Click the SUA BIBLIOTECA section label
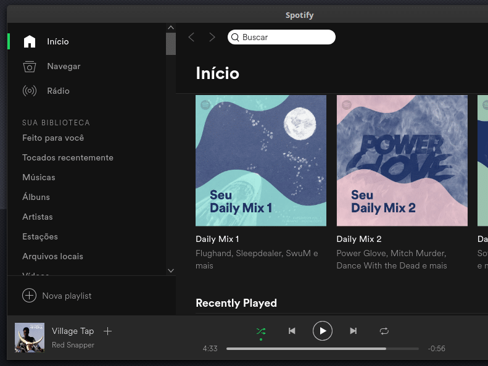 (x=56, y=123)
